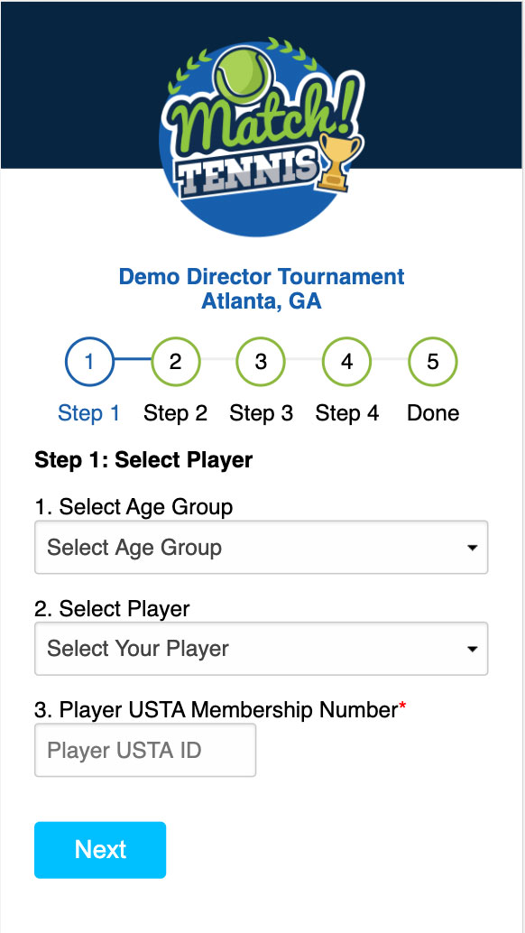Click the arrow on Age Group combo box
The image size is (525, 933).
472,548
